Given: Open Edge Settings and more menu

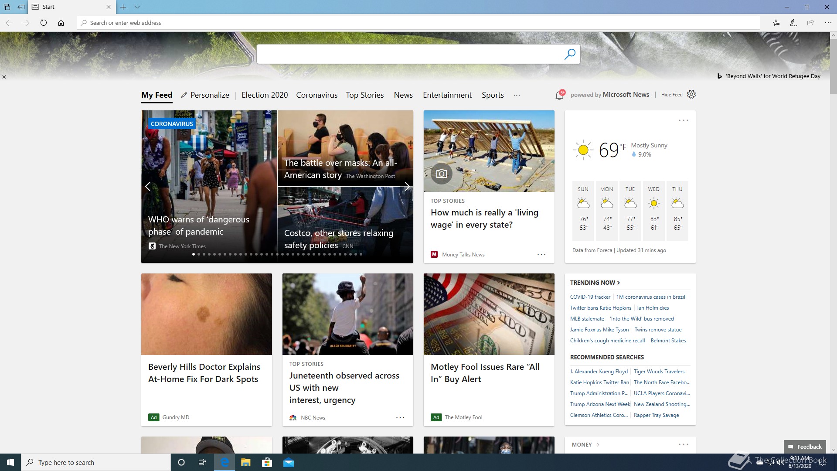Looking at the screenshot, I should tap(828, 23).
